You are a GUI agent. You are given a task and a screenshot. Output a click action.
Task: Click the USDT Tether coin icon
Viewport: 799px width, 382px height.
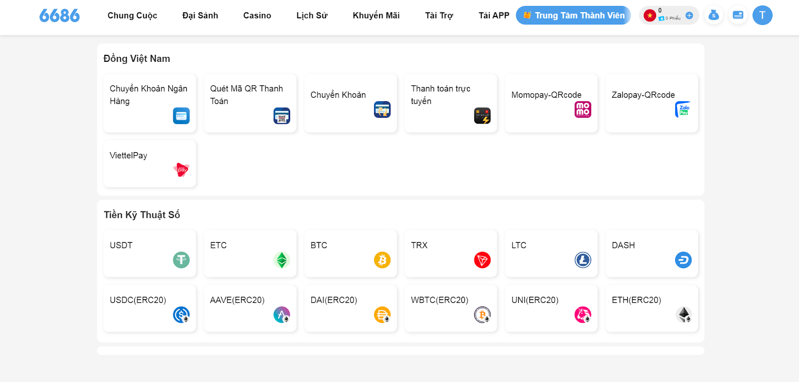(181, 260)
